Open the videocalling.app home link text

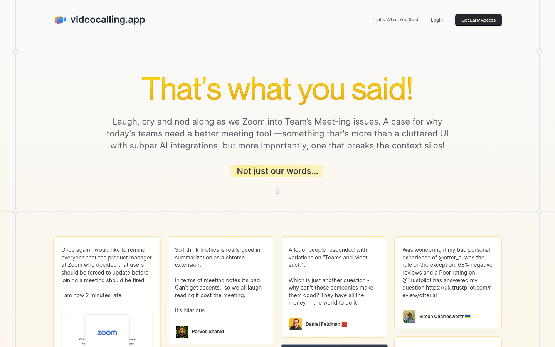pyautogui.click(x=108, y=19)
